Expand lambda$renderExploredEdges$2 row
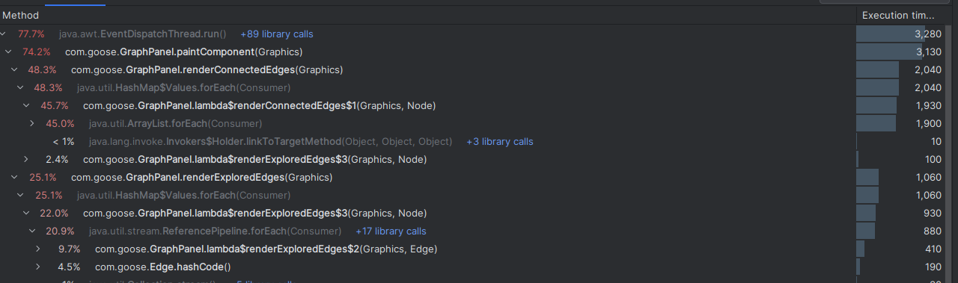 [x=38, y=249]
